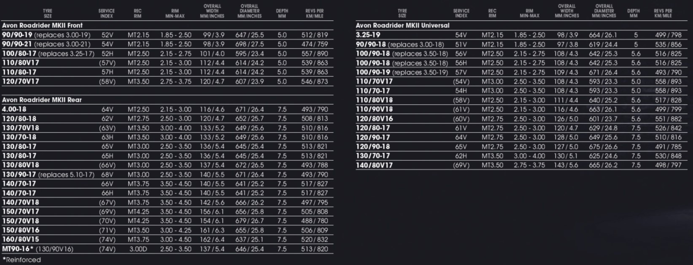Click the 130/90-17 replaces 5.10-17 row
The width and height of the screenshot is (693, 265).
tap(167, 175)
